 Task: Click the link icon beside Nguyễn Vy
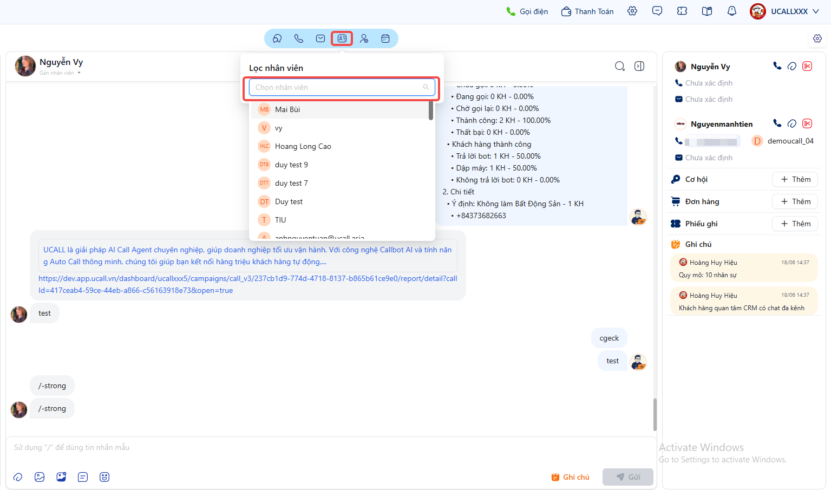click(x=792, y=66)
